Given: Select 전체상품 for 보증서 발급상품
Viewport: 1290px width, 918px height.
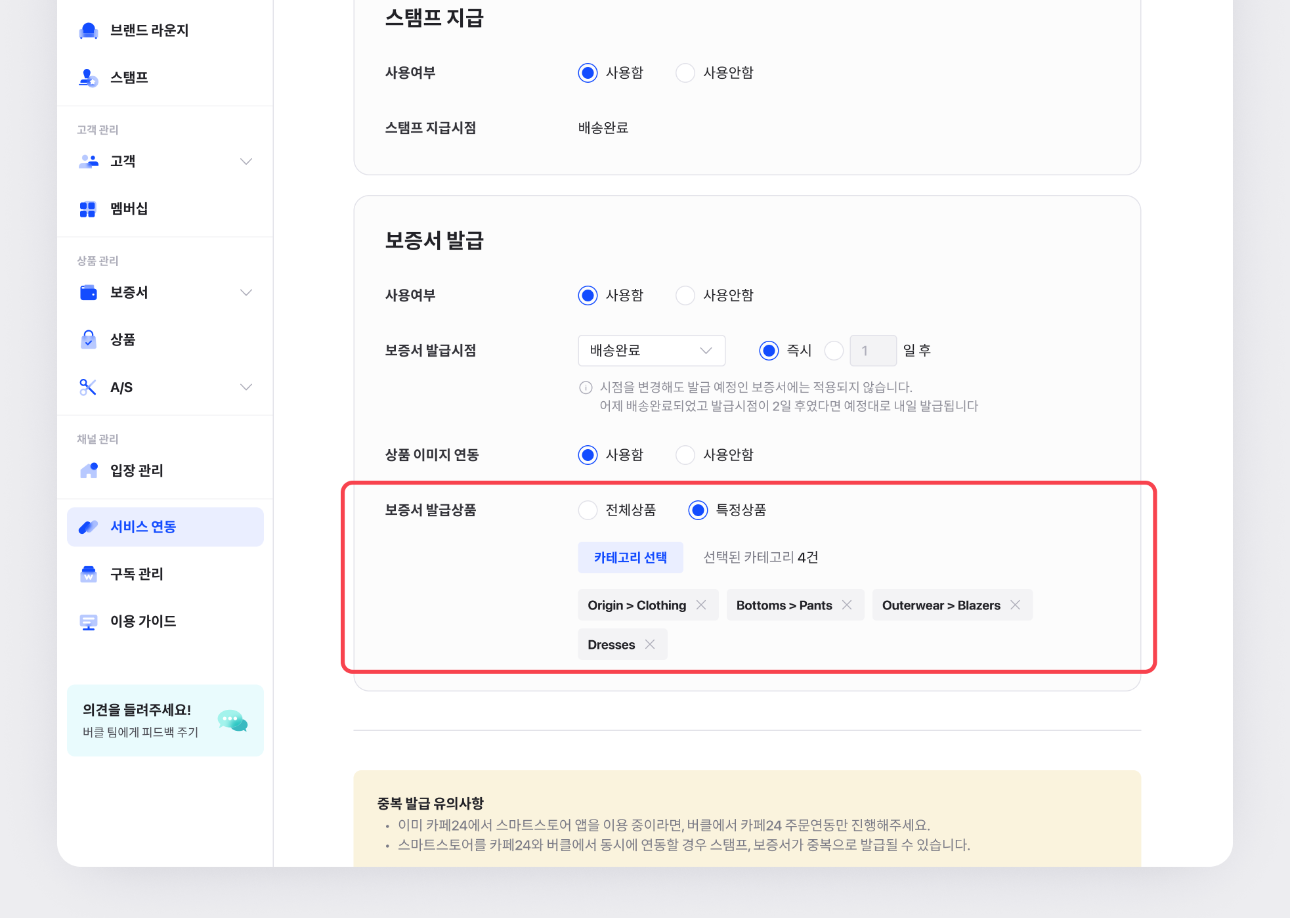Looking at the screenshot, I should click(x=588, y=510).
